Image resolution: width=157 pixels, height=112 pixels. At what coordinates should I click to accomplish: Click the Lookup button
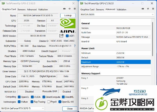coord(68,15)
